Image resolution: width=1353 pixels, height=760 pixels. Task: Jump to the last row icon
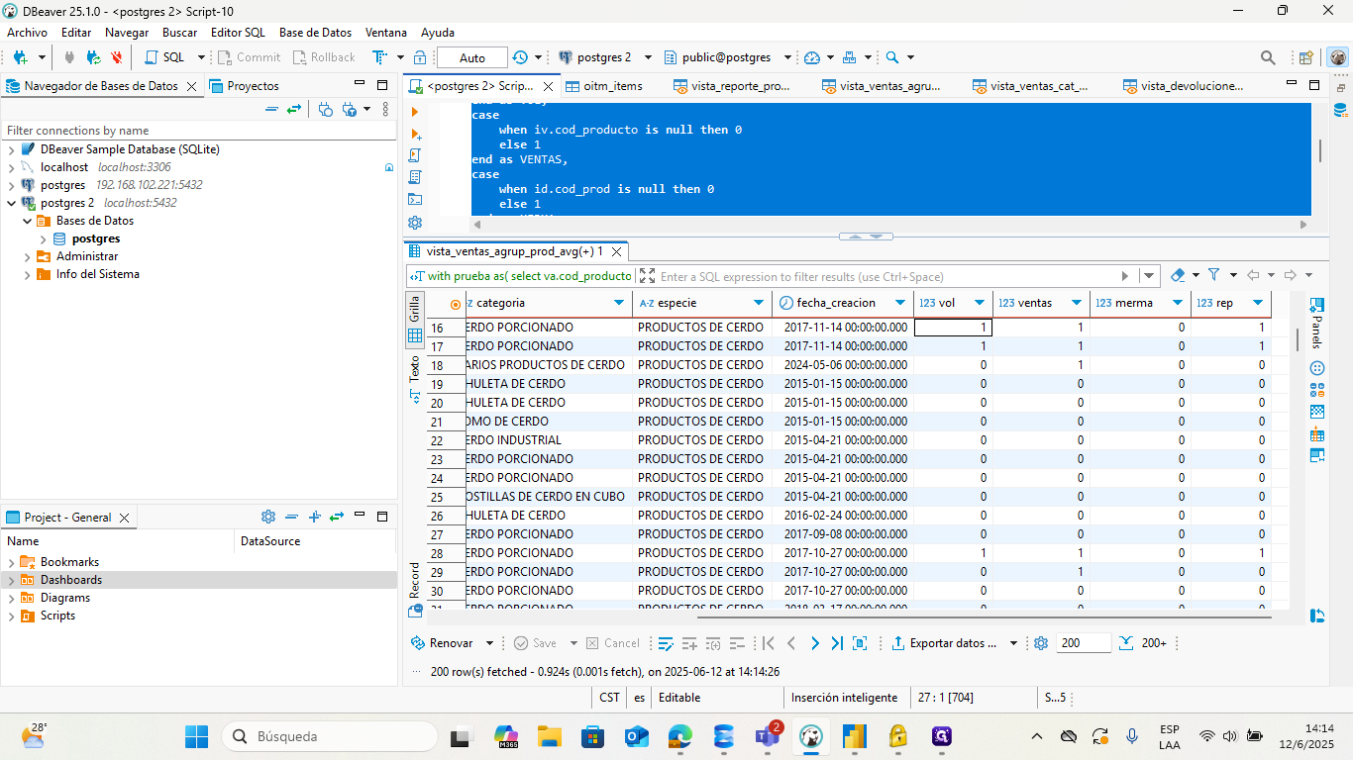pos(837,643)
